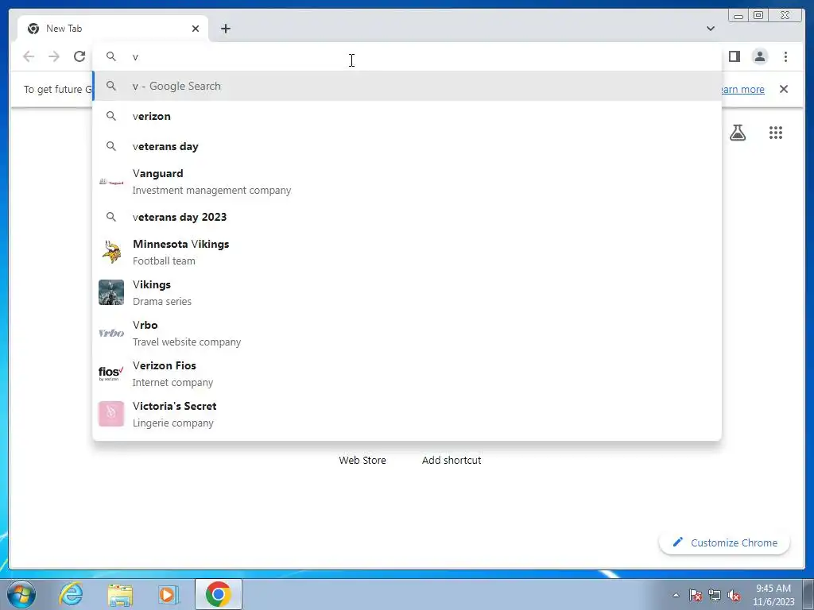Select the 'v - Google Search' suggestion
The width and height of the screenshot is (814, 610).
click(407, 86)
